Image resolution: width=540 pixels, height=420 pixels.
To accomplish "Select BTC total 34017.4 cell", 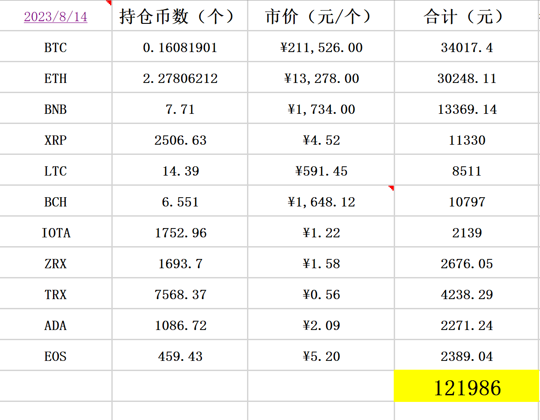I will (467, 46).
